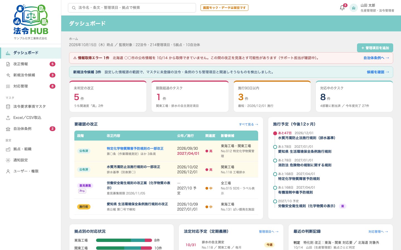
Task: Focus the 法令名・条文 search field
Action: pos(132,8)
